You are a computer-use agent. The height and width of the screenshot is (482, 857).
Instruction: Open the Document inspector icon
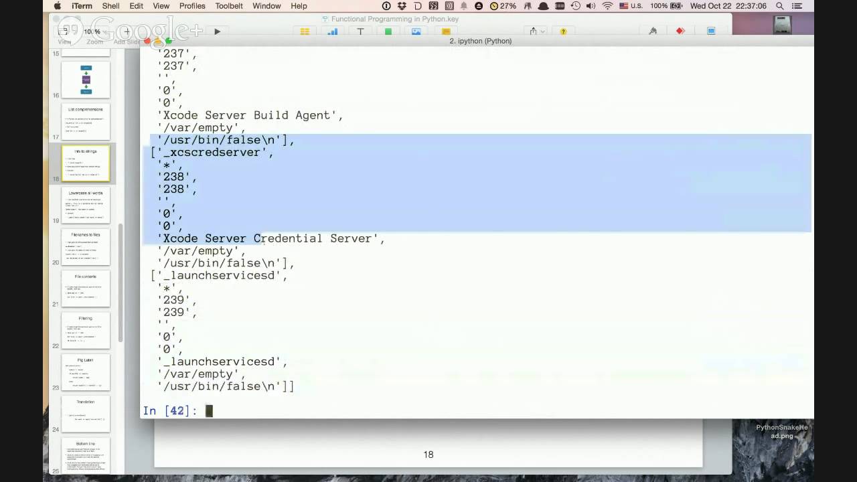[711, 31]
